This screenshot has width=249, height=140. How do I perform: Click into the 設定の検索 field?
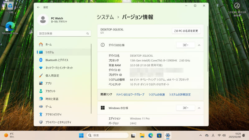pyautogui.click(x=64, y=34)
